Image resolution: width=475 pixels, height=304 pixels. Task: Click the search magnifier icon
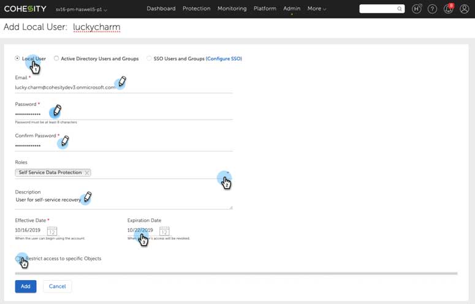click(x=400, y=9)
